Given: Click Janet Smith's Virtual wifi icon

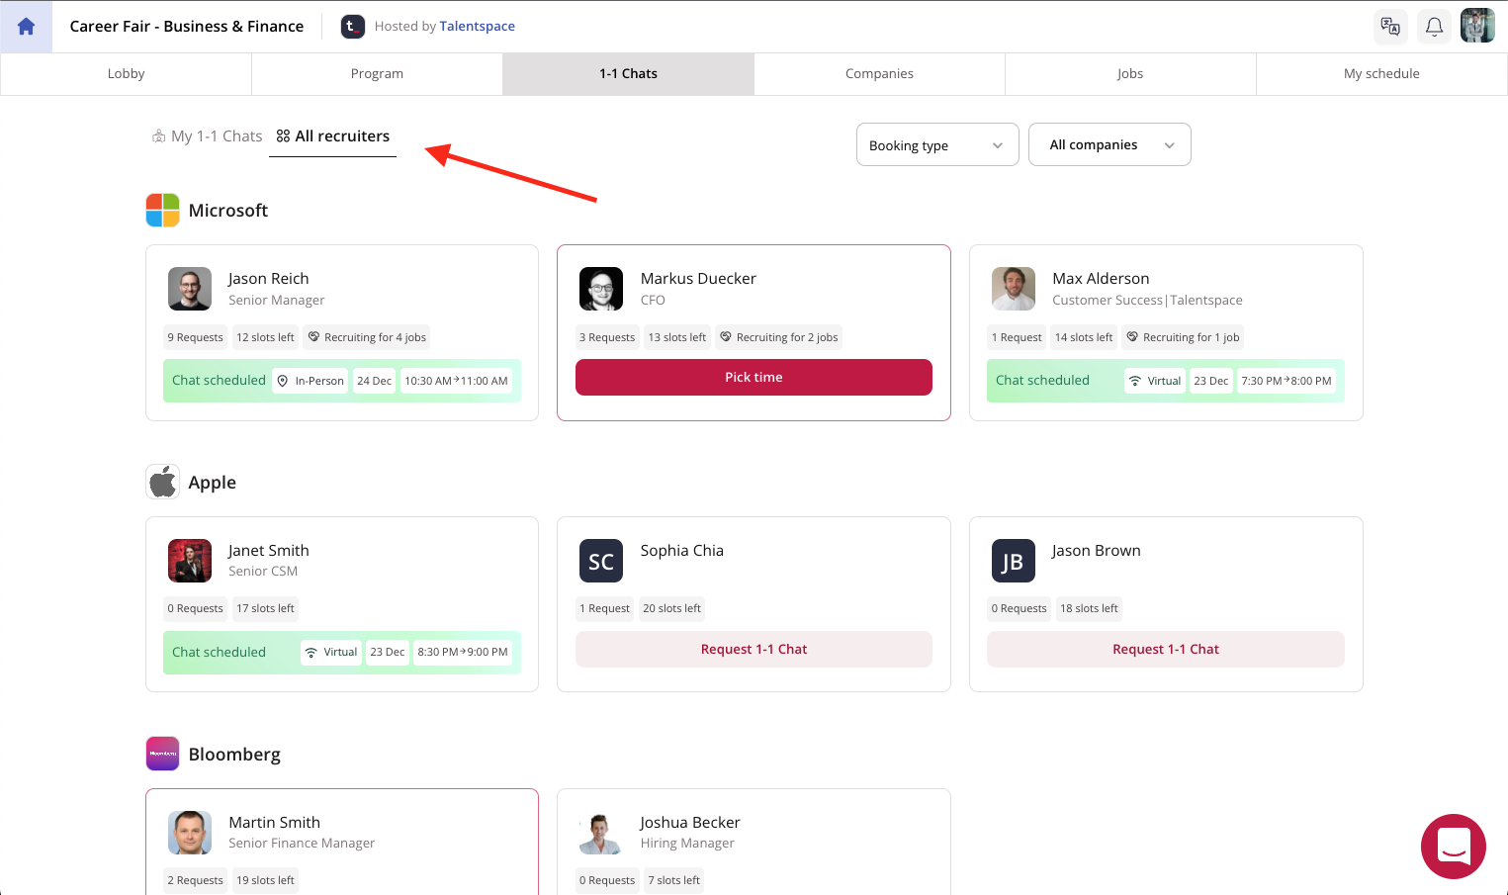Looking at the screenshot, I should (311, 653).
